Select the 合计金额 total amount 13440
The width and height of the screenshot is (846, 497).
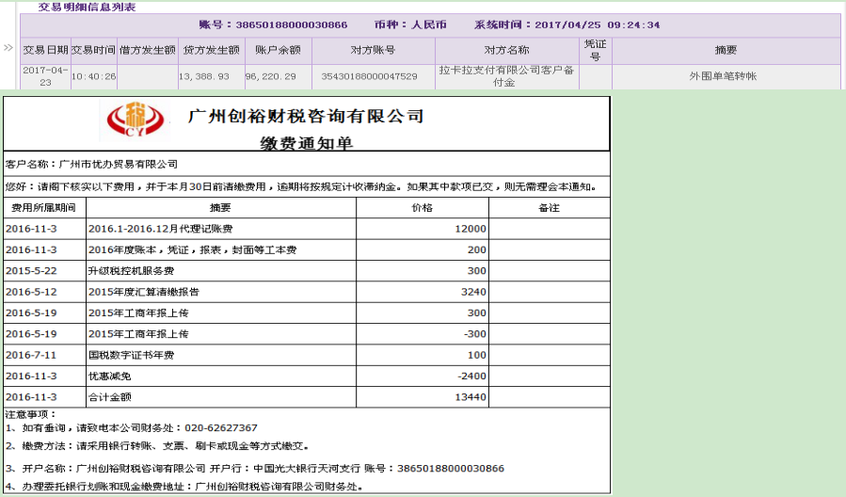click(x=471, y=397)
